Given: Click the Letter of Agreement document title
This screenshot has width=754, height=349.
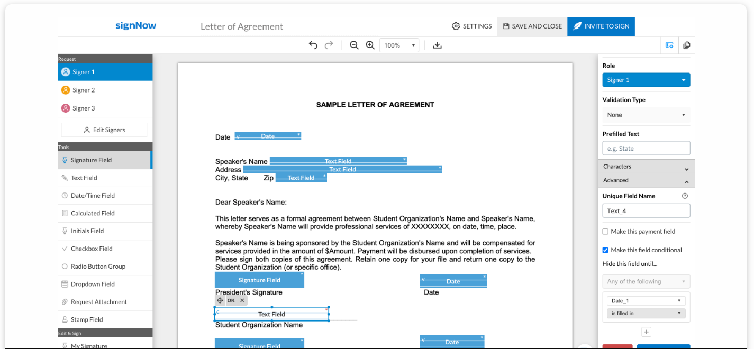Looking at the screenshot, I should 242,26.
